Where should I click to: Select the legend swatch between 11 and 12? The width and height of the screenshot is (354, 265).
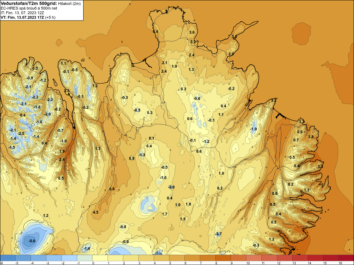pyautogui.click(x=269, y=258)
